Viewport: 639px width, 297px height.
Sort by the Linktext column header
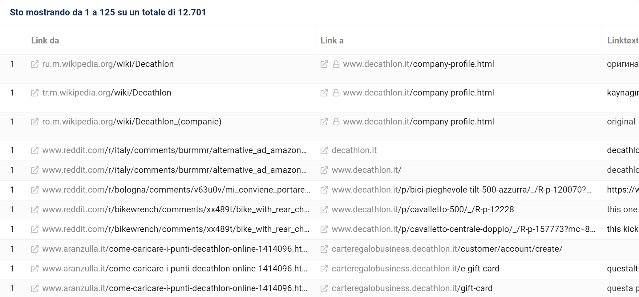(623, 41)
